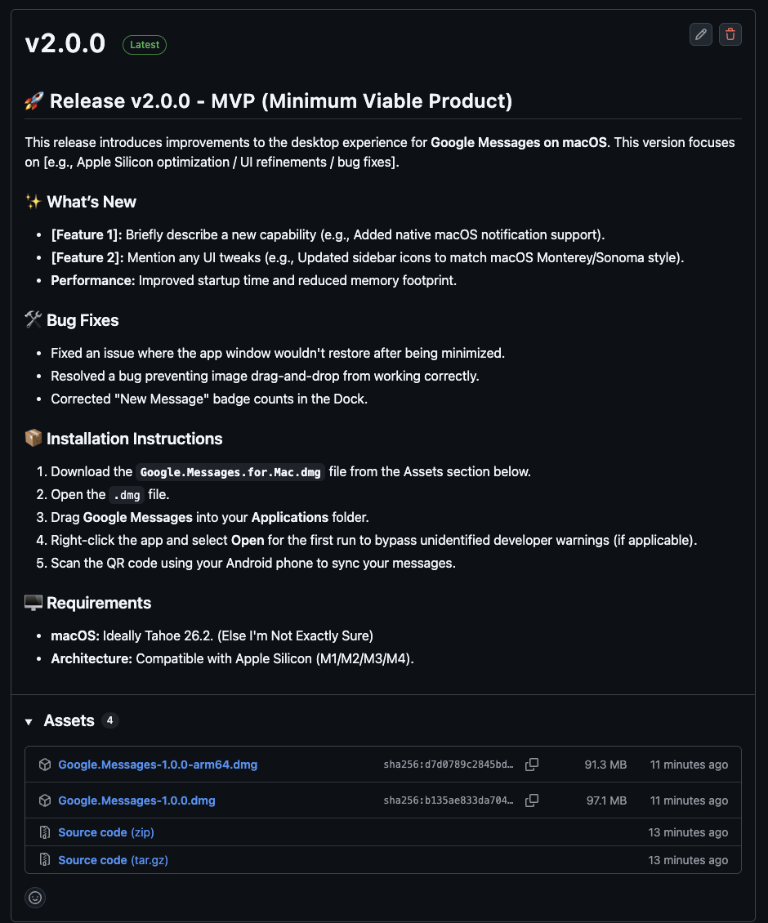
Task: Download Google.Messages-1.0.0-arm64.dmg
Action: tap(158, 765)
